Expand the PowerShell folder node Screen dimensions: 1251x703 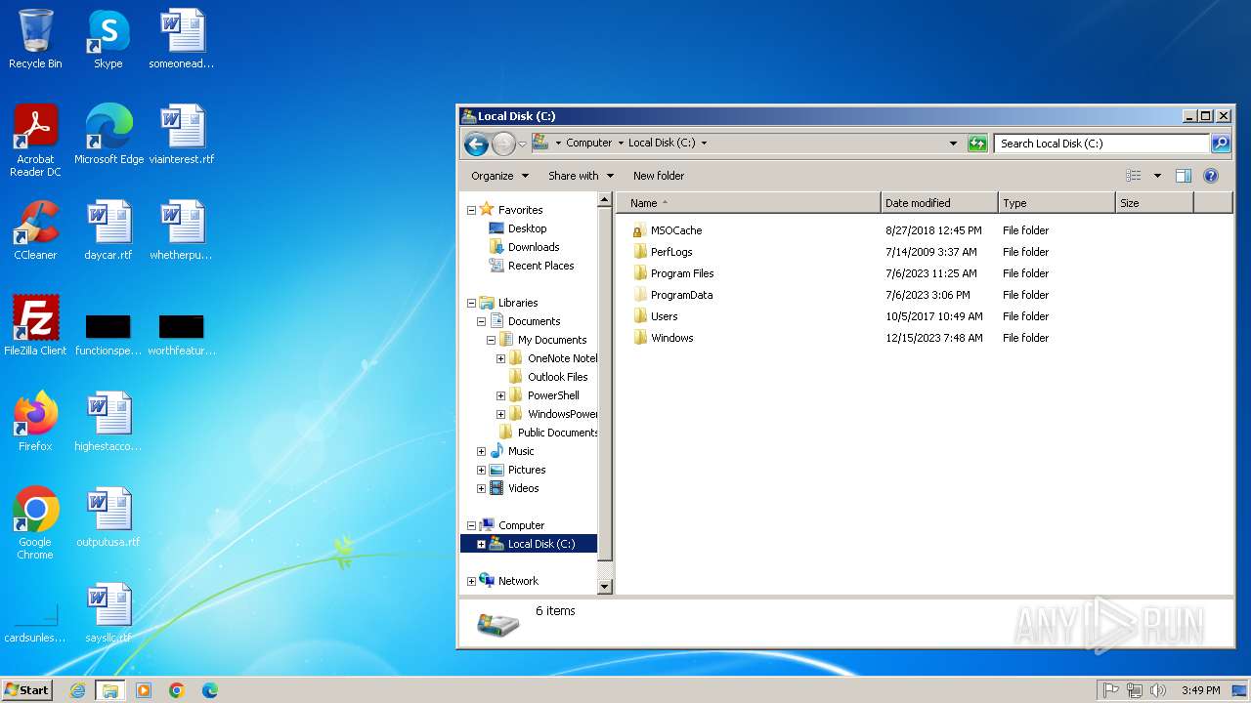[x=500, y=395]
